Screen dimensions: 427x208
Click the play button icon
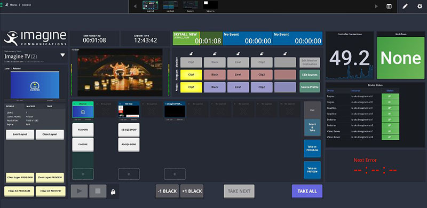[79, 191]
